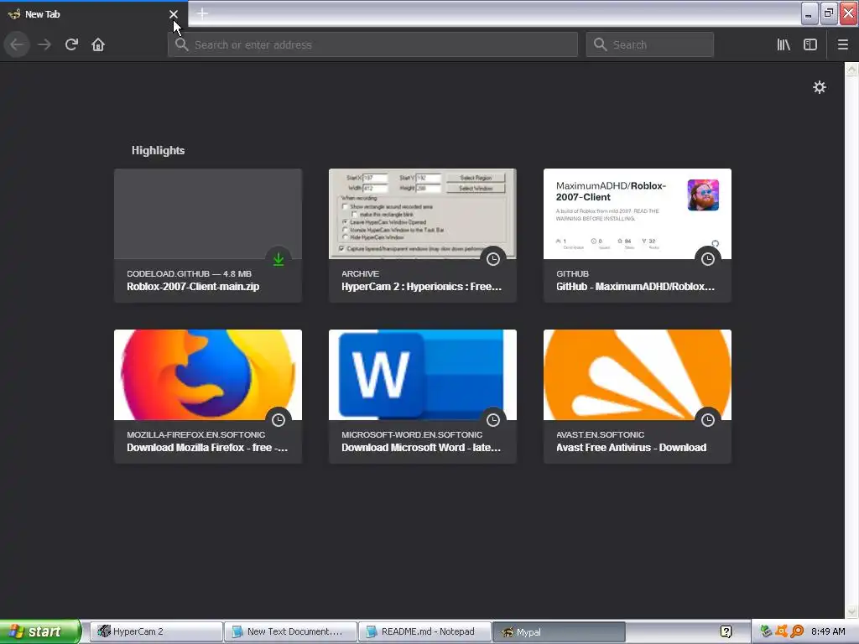This screenshot has width=859, height=644.
Task: Click the green network tray icon
Action: tap(766, 631)
